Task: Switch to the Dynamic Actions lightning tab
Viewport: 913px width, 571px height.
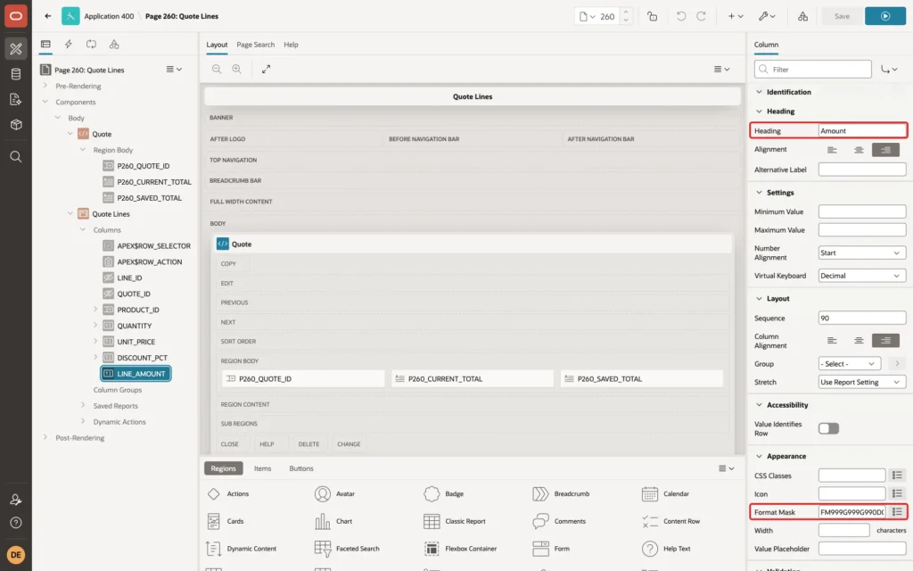Action: click(68, 45)
